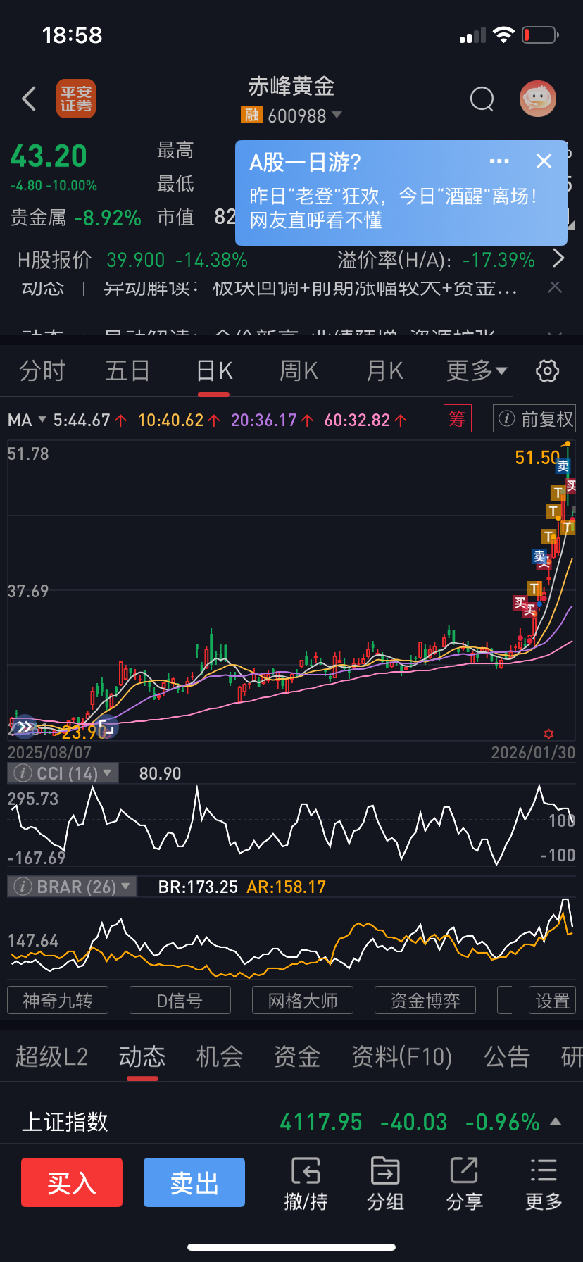The height and width of the screenshot is (1262, 583).
Task: Tap the 43.20 current price
Action: [49, 156]
